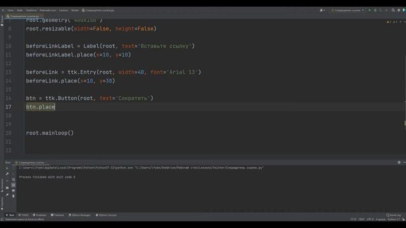406x228 pixels.
Task: Click the Debug bug icon in toolbar
Action: coord(375,10)
